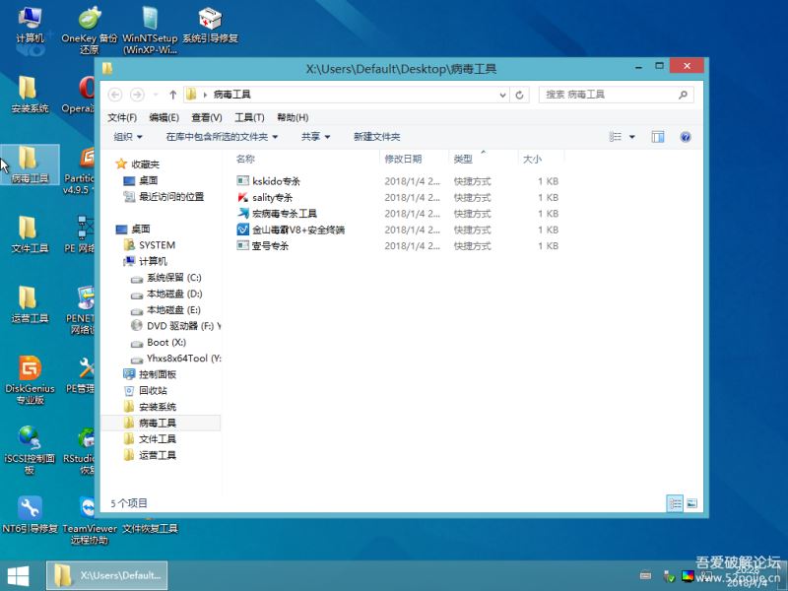The width and height of the screenshot is (788, 591).
Task: Click the 搜索 病毒工具 search box
Action: pos(617,95)
